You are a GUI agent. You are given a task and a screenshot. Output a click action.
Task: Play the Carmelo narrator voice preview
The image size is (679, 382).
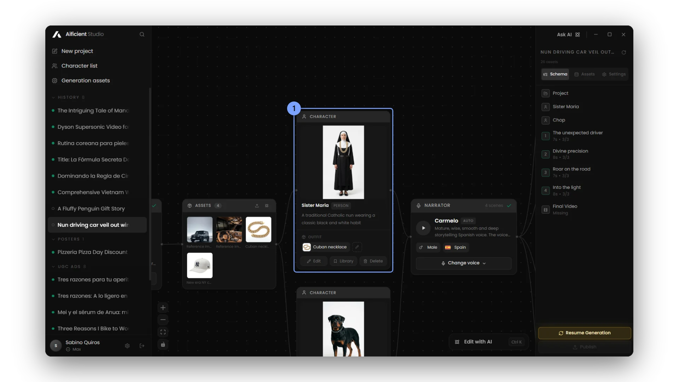(x=423, y=228)
